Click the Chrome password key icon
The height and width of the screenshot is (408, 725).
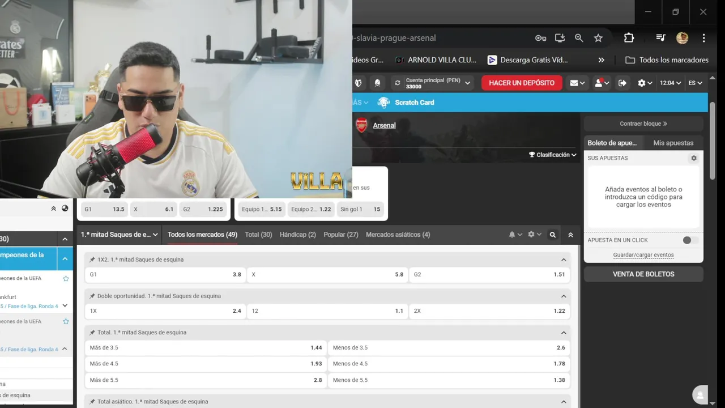pos(540,38)
